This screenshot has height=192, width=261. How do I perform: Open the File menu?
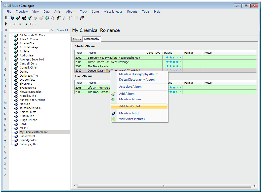[x=9, y=12]
